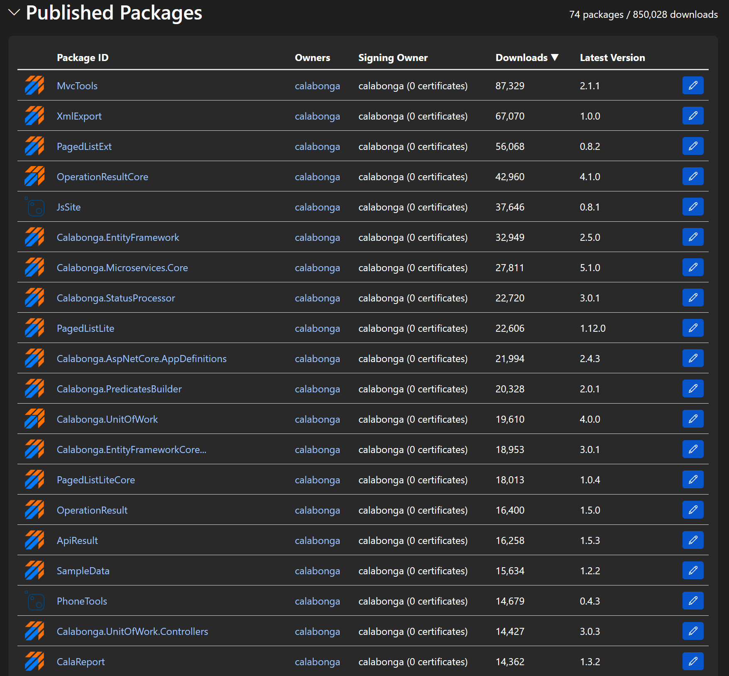Open the JsSite package link
Image resolution: width=729 pixels, height=676 pixels.
69,207
